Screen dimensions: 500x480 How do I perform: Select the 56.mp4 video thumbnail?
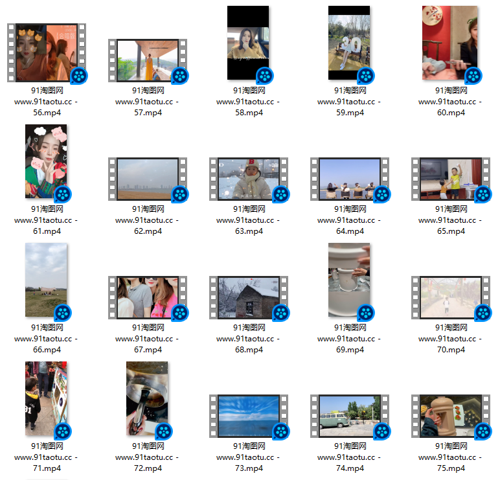coord(47,52)
